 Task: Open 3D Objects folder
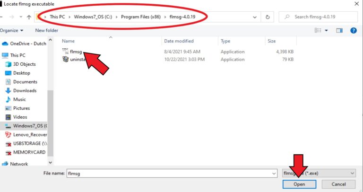click(20, 64)
